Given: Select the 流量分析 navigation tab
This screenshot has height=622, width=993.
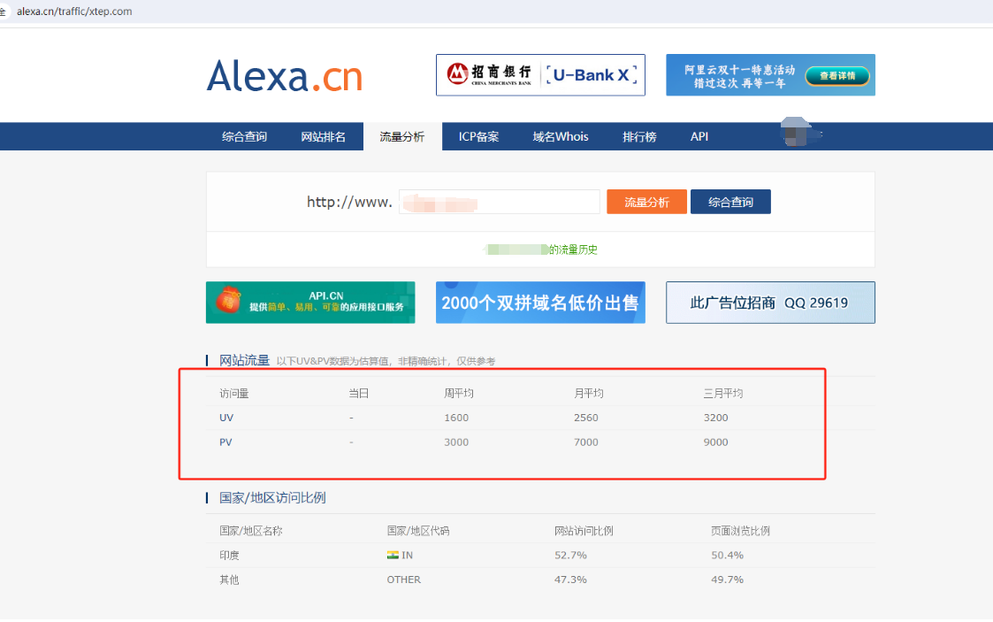Looking at the screenshot, I should [402, 137].
